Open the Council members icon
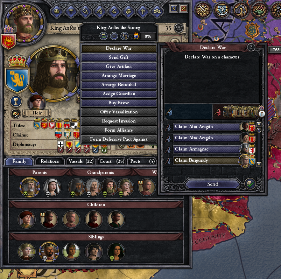 pyautogui.click(x=157, y=11)
